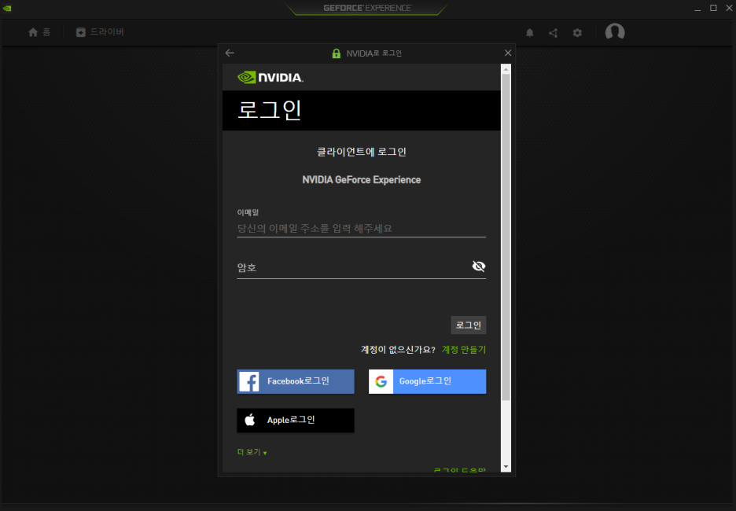
Task: Close the NVIDIA login dialog
Action: coord(508,53)
